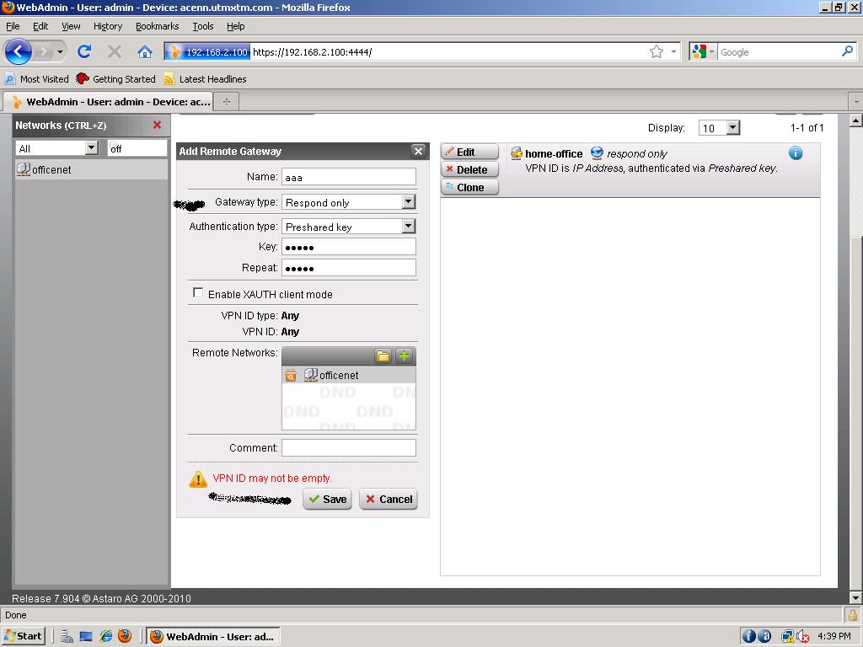Click Edit for the home-office gateway

click(469, 152)
